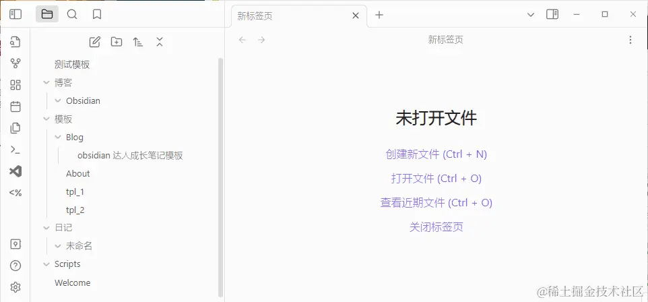Open the About note
Viewport: 648px width, 302px height.
point(78,174)
